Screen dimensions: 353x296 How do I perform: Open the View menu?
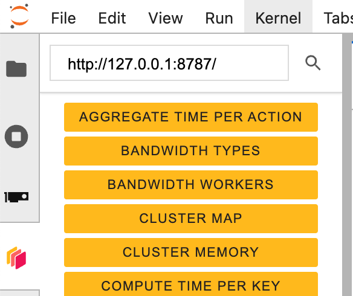(166, 18)
